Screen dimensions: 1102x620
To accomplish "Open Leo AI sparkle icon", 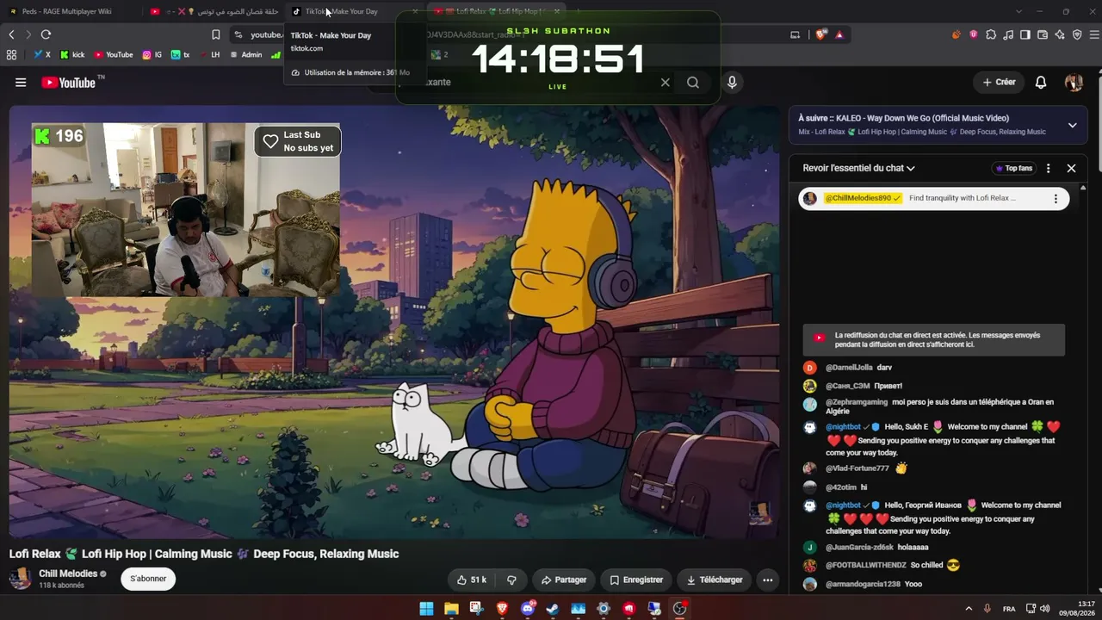I will (1060, 34).
